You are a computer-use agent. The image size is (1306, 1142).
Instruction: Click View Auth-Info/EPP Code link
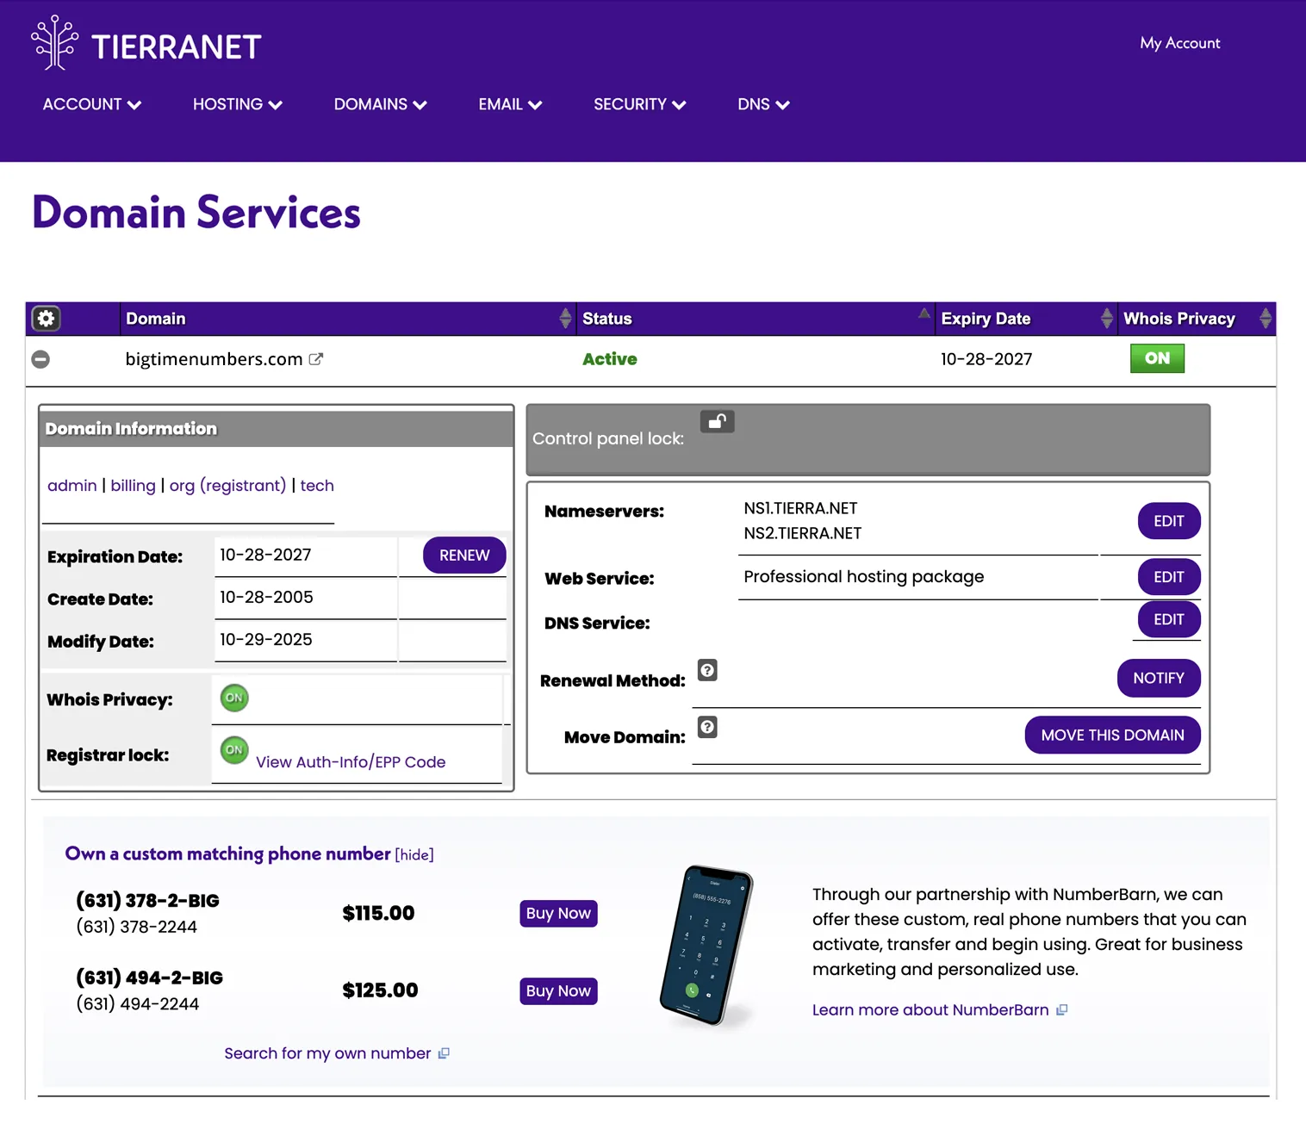[351, 762]
